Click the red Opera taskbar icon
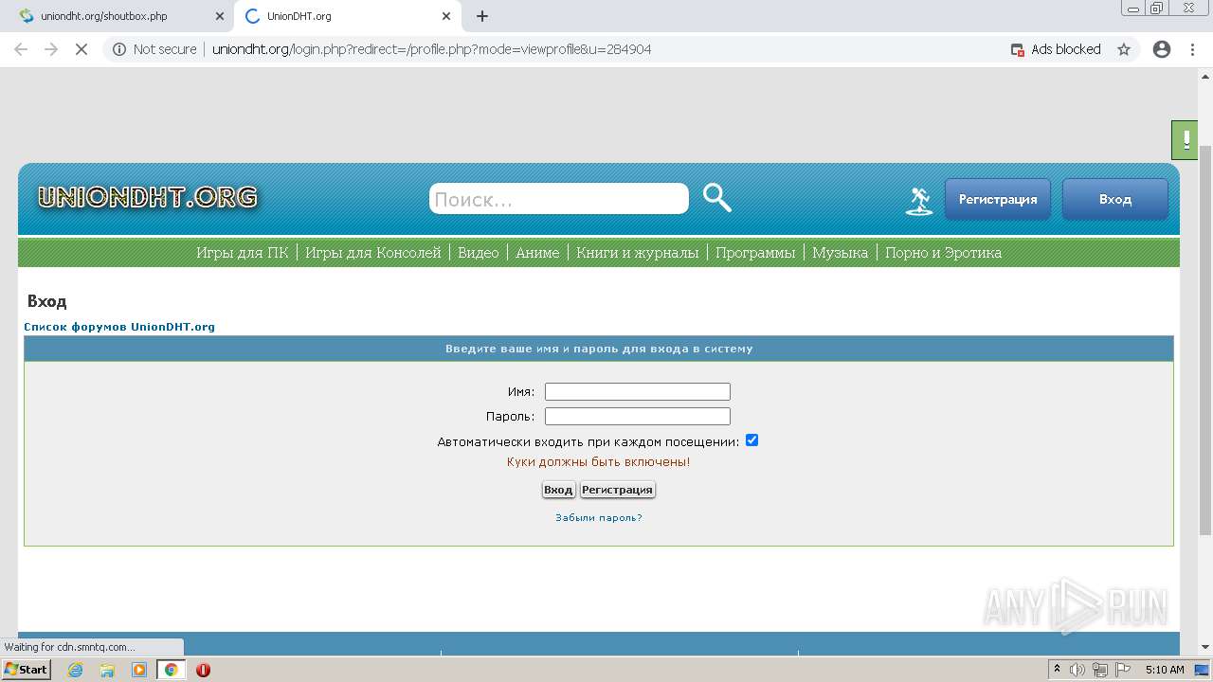This screenshot has width=1213, height=682. [203, 670]
